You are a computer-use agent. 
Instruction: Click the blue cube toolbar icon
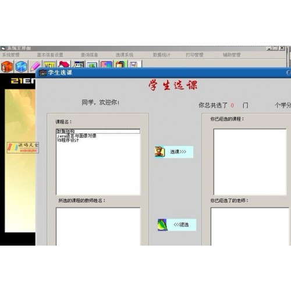pyautogui.click(x=21, y=66)
